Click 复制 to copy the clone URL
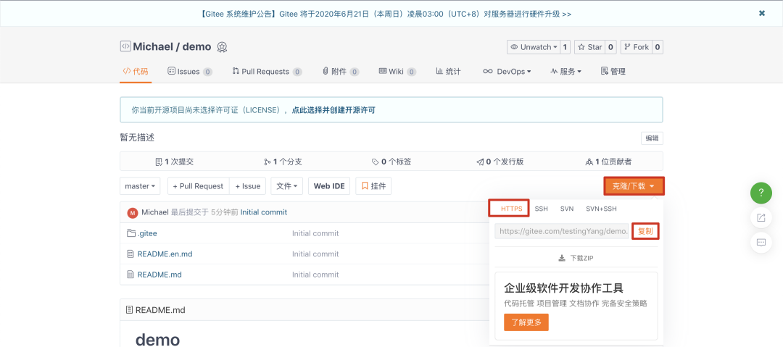The height and width of the screenshot is (347, 783). point(645,231)
